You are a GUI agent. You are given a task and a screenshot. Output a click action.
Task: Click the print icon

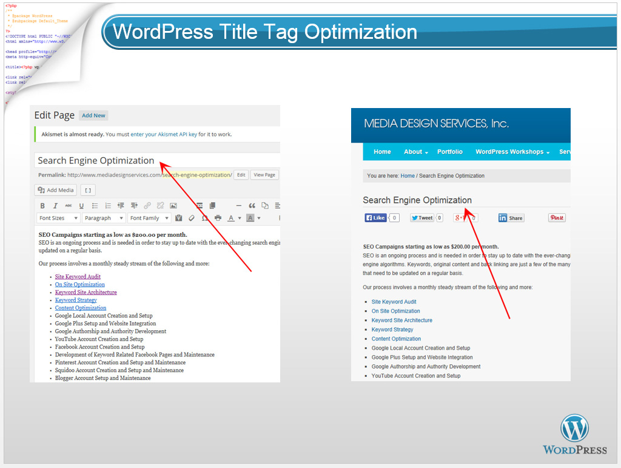218,218
